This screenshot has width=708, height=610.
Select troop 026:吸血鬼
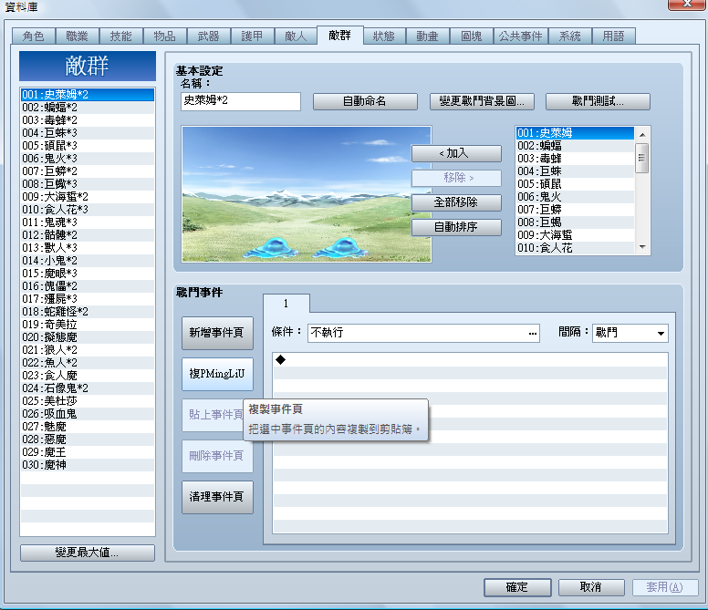tap(88, 414)
